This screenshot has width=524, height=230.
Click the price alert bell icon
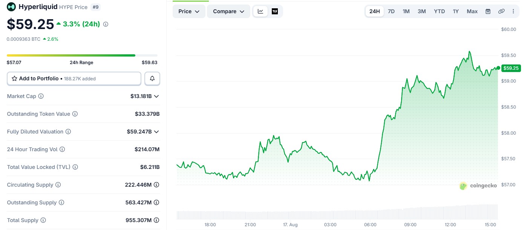point(152,78)
